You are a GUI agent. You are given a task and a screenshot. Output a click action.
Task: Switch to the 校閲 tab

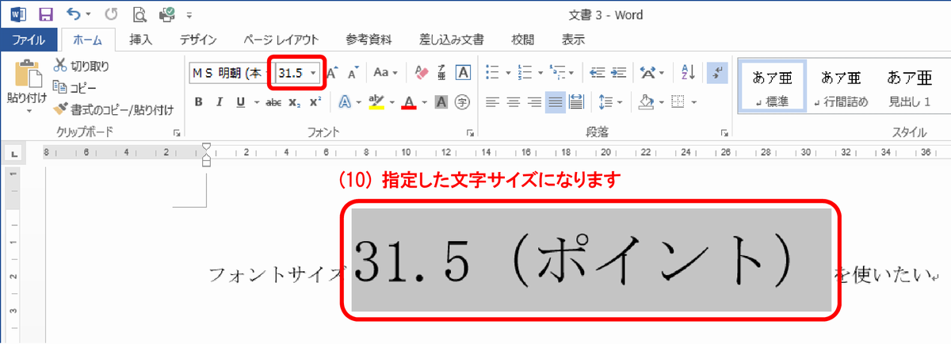tap(522, 39)
